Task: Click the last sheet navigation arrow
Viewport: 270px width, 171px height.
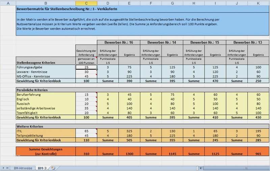Action: [x=7, y=168]
